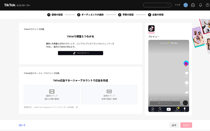Click the Notifications icon in preview navbar
The height and width of the screenshot is (131, 210).
coord(177,109)
